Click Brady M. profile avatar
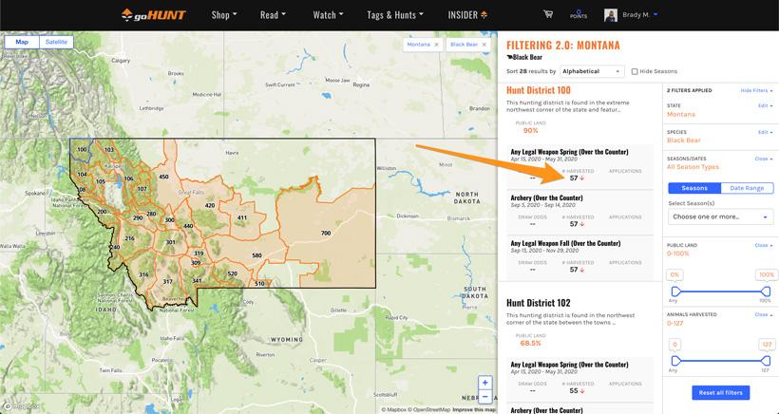This screenshot has width=779, height=414. 610,15
